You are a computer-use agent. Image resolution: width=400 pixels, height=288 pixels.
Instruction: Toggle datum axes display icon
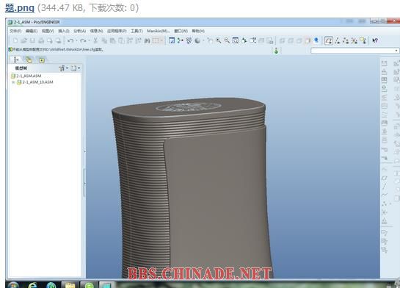[x=337, y=40]
